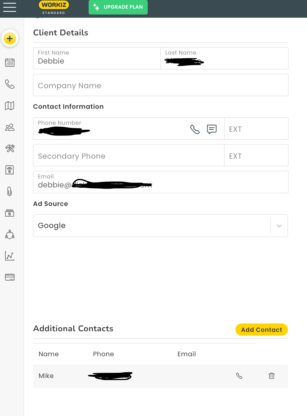Screen dimensions: 307x416
Task: Click the Company Name field
Action: [160, 85]
